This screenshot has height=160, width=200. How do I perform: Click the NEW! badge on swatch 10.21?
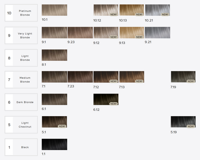[x=165, y=14]
